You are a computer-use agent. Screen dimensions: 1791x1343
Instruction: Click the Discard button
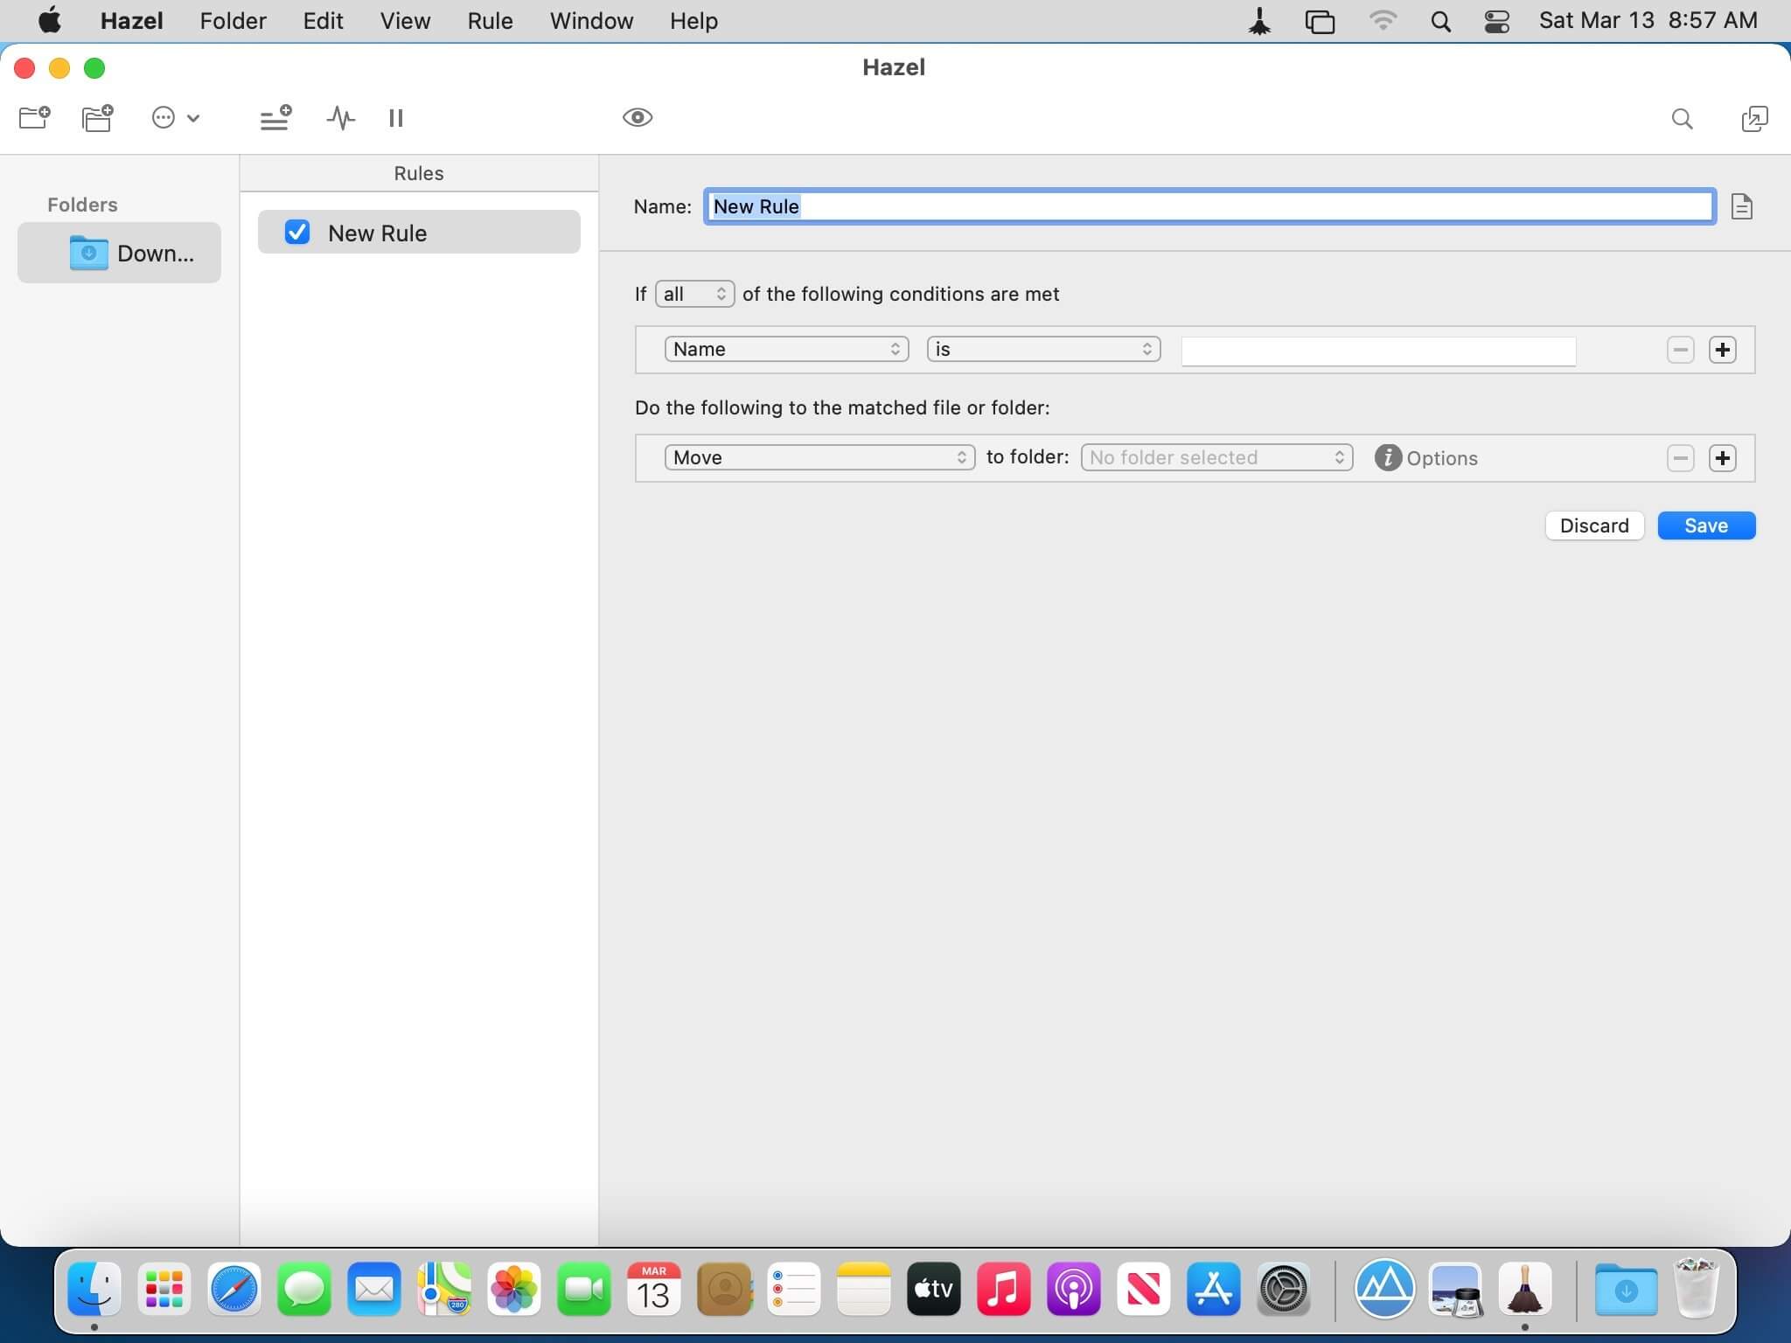coord(1594,525)
